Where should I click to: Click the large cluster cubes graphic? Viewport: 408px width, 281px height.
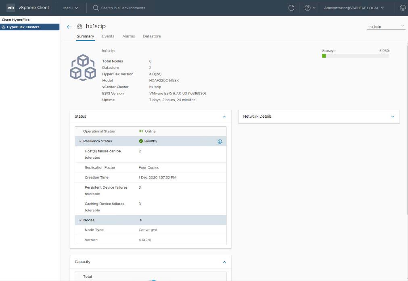tap(83, 68)
